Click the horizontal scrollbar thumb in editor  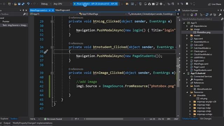point(104,119)
